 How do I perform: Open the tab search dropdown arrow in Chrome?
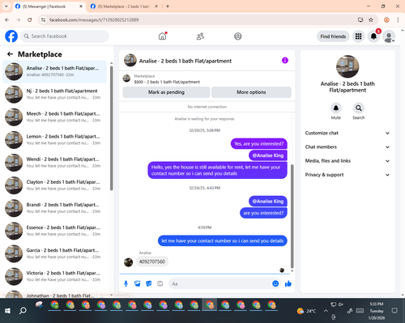coord(6,6)
